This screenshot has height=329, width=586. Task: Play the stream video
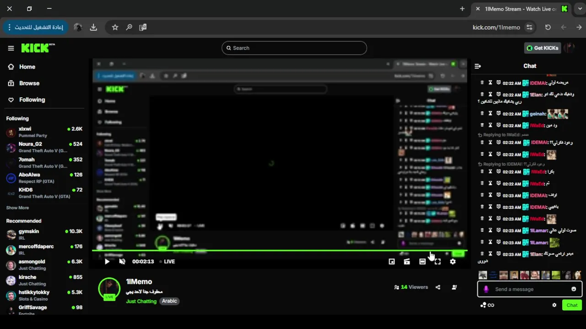click(107, 261)
